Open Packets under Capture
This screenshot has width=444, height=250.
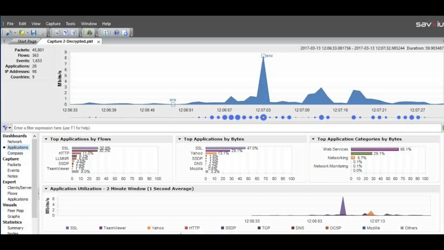click(x=14, y=165)
